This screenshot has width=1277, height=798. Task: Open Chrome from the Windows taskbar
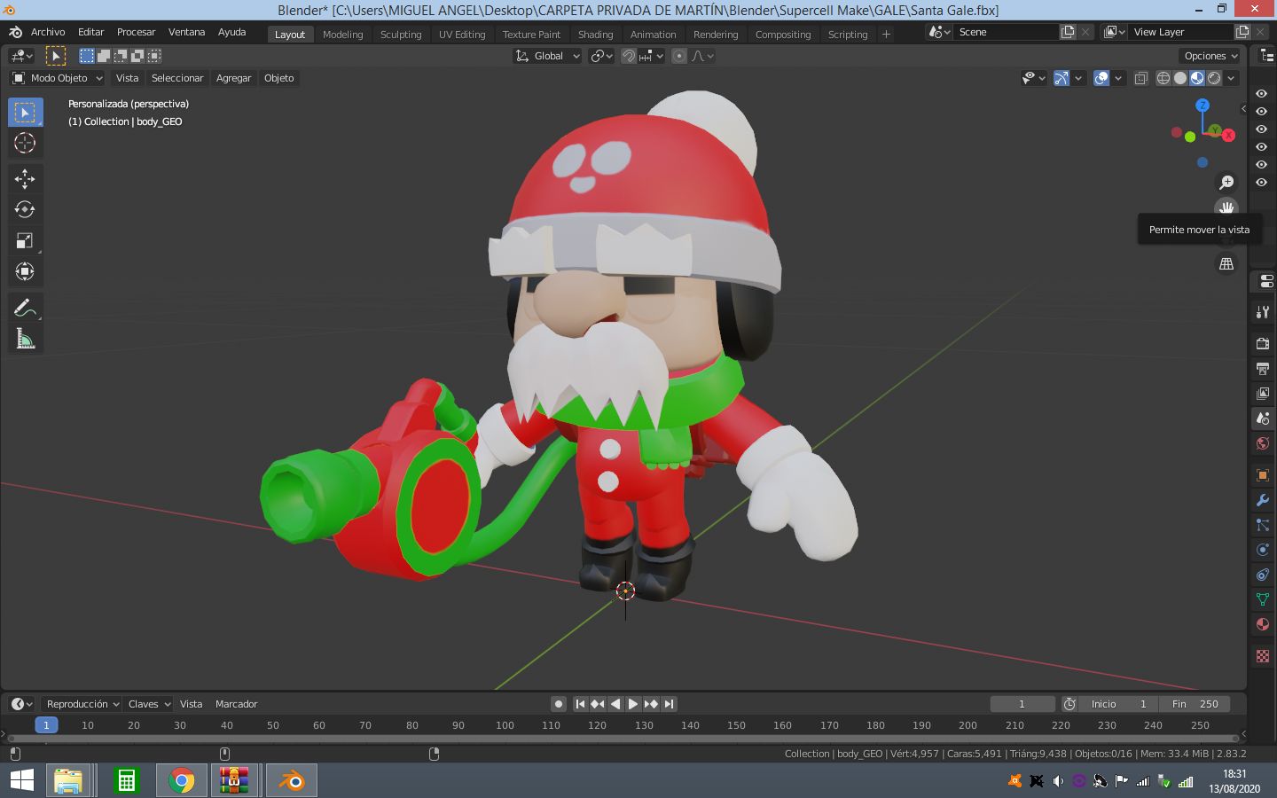tap(182, 781)
